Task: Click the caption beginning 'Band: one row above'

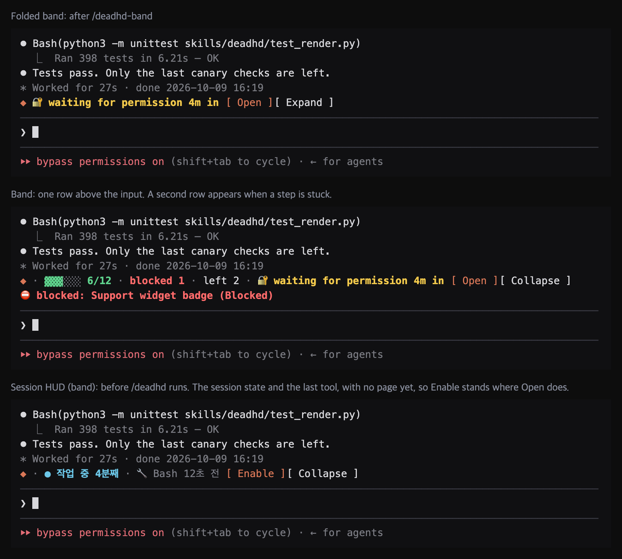Action: 171,194
